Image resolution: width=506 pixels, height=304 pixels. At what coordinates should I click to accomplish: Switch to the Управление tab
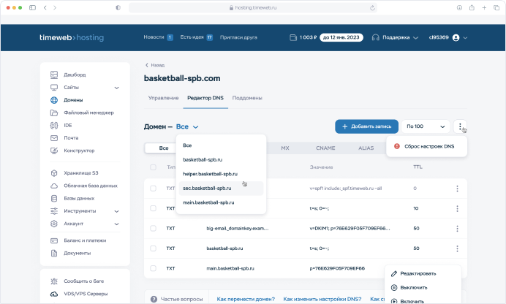pos(163,98)
